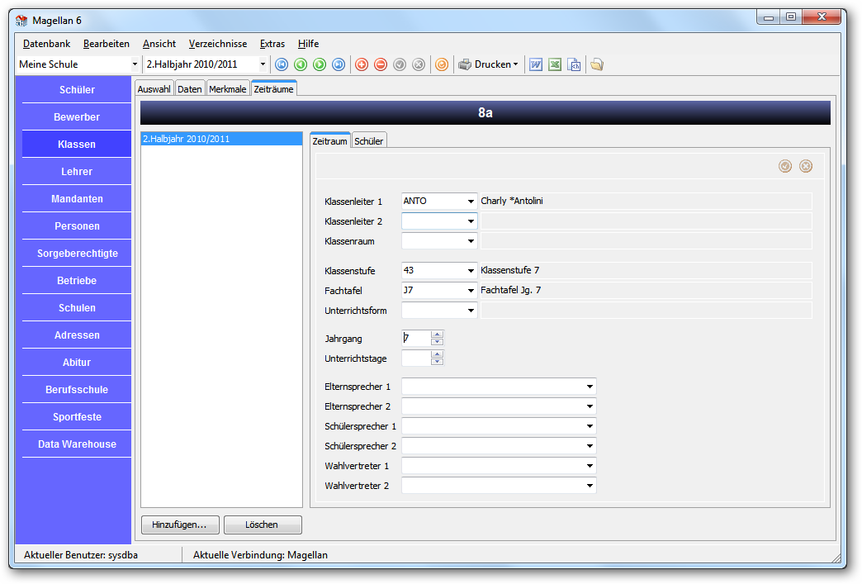Jump to last record with blue icon
862x584 pixels.
click(x=339, y=64)
